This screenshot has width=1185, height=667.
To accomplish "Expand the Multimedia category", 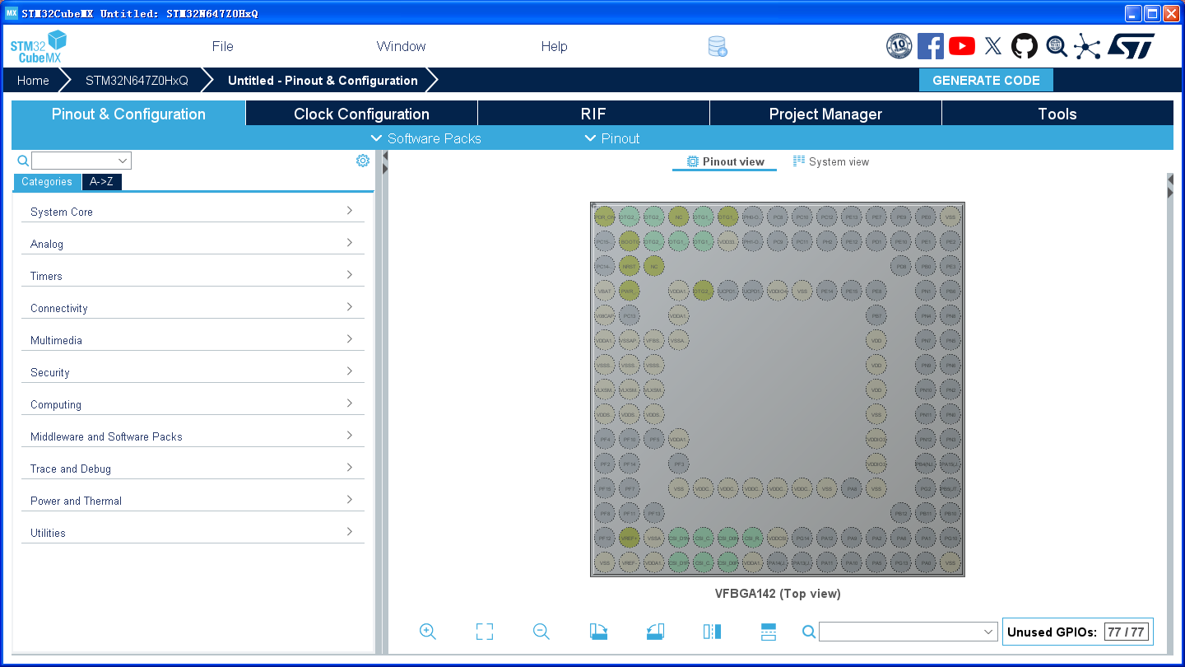I will click(193, 340).
